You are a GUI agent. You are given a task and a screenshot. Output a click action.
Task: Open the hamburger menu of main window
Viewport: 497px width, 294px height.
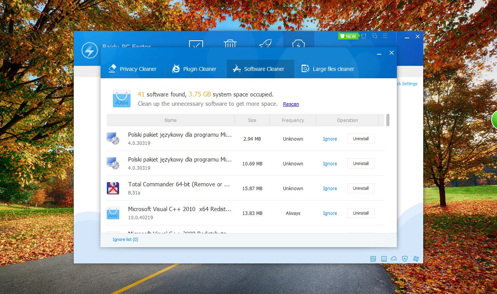[385, 36]
